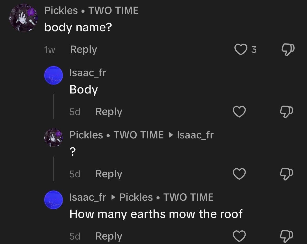Open Isaac_fr username above "Body"

point(88,73)
